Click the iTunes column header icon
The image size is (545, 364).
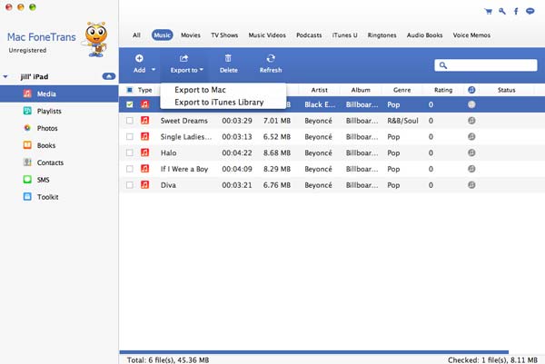(x=471, y=90)
